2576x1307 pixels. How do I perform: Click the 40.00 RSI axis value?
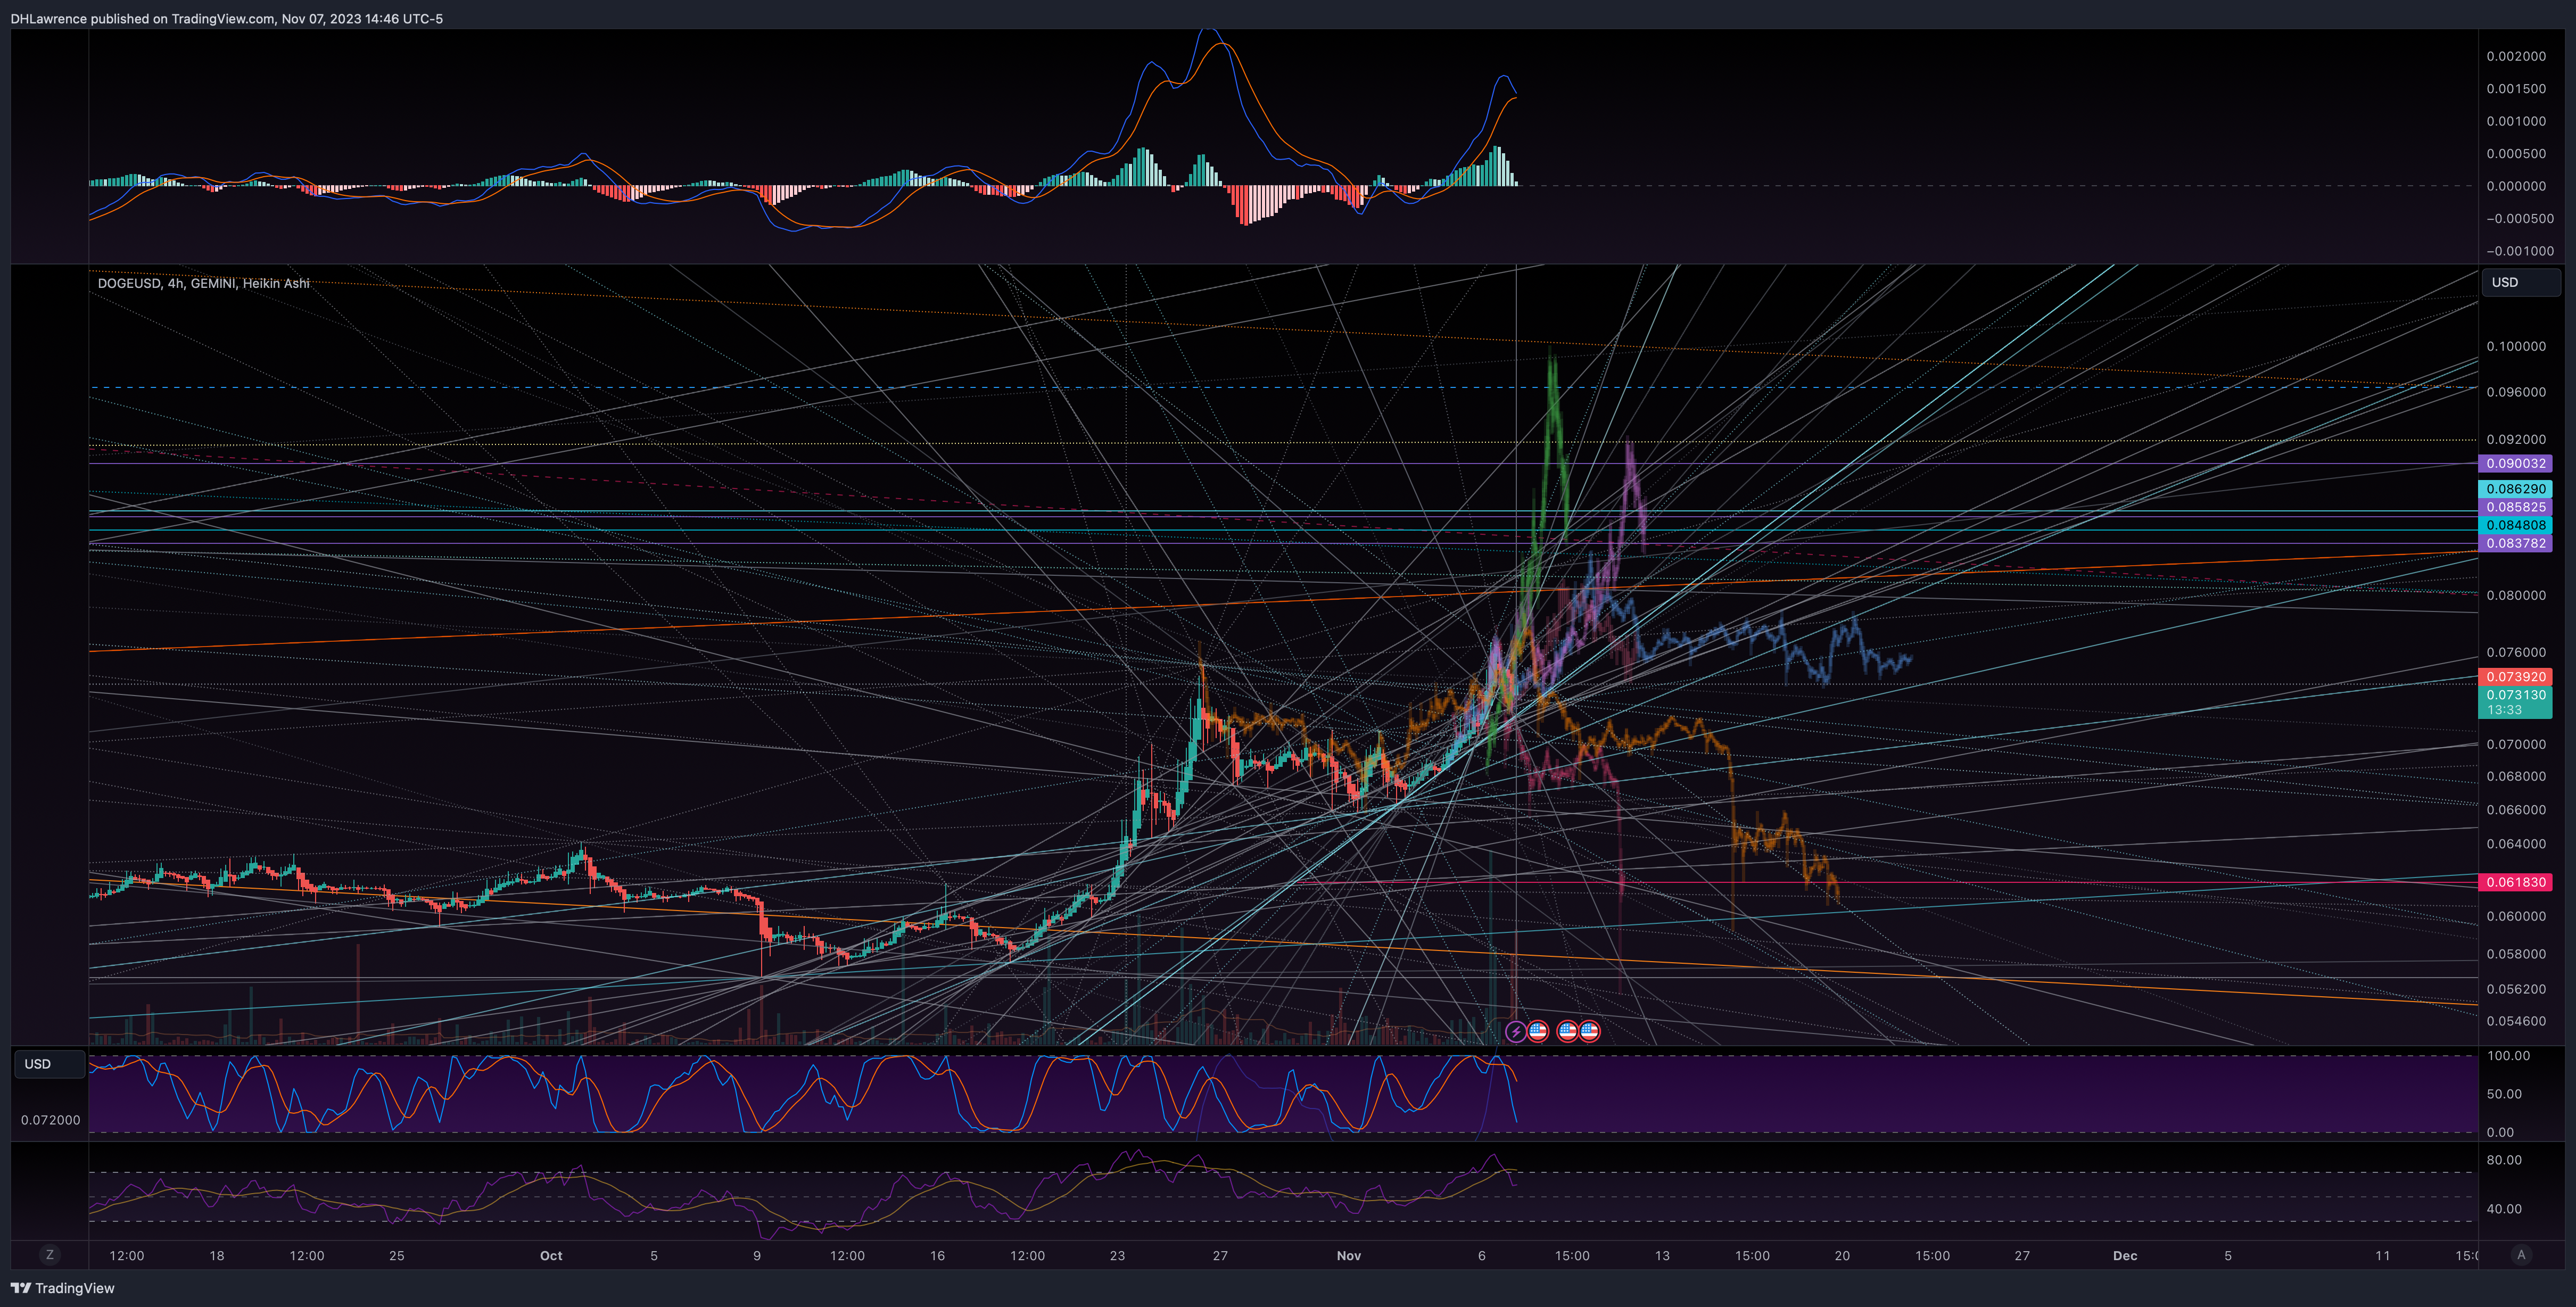point(2504,1209)
